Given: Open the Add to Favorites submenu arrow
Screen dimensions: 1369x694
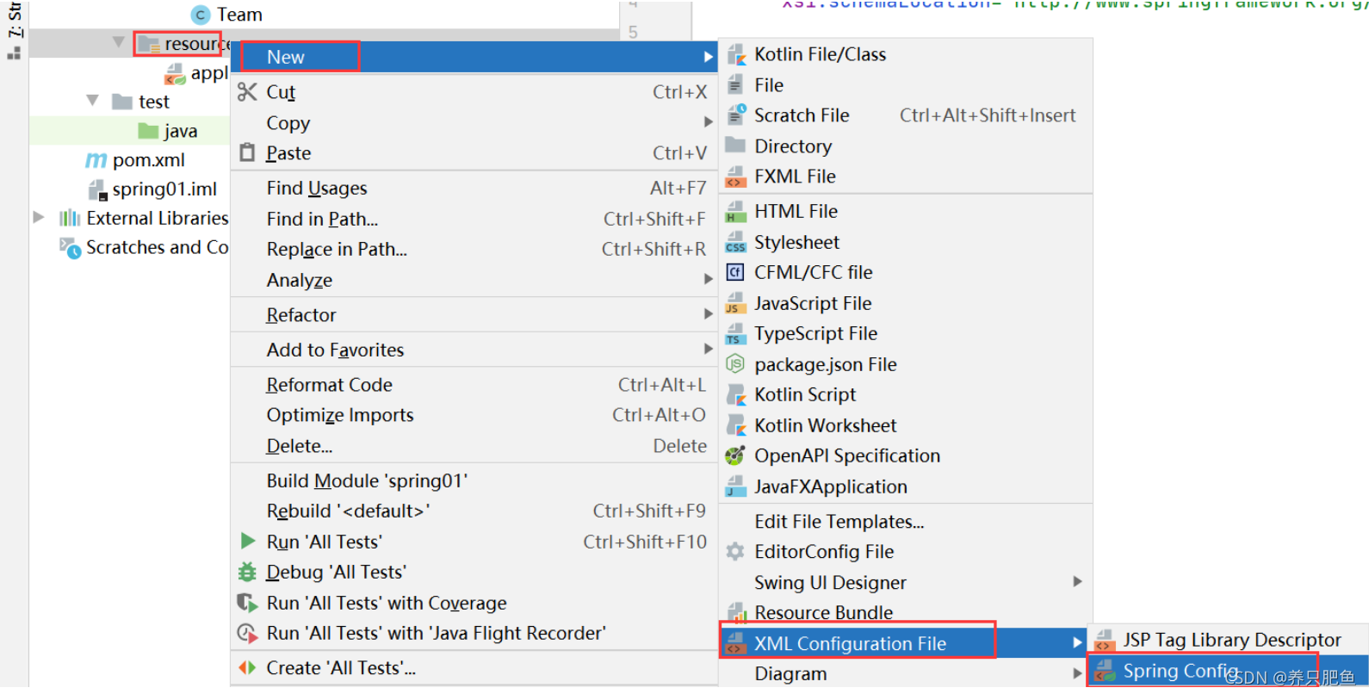Looking at the screenshot, I should (709, 350).
